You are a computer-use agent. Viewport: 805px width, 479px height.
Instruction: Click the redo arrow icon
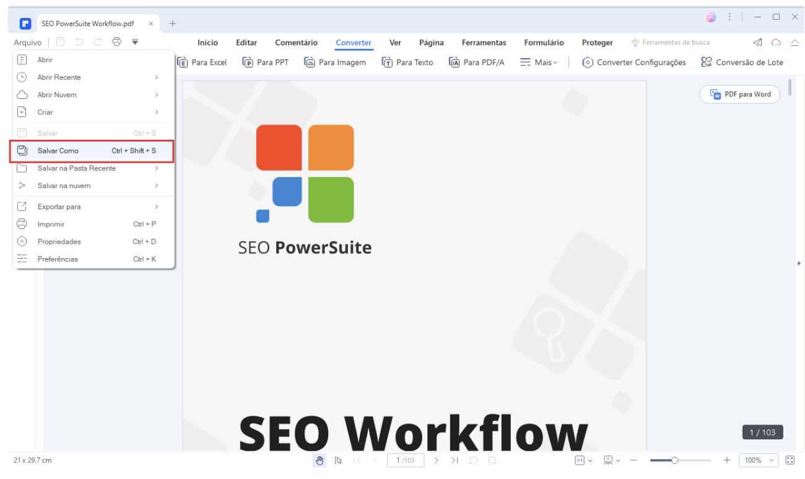pos(97,42)
